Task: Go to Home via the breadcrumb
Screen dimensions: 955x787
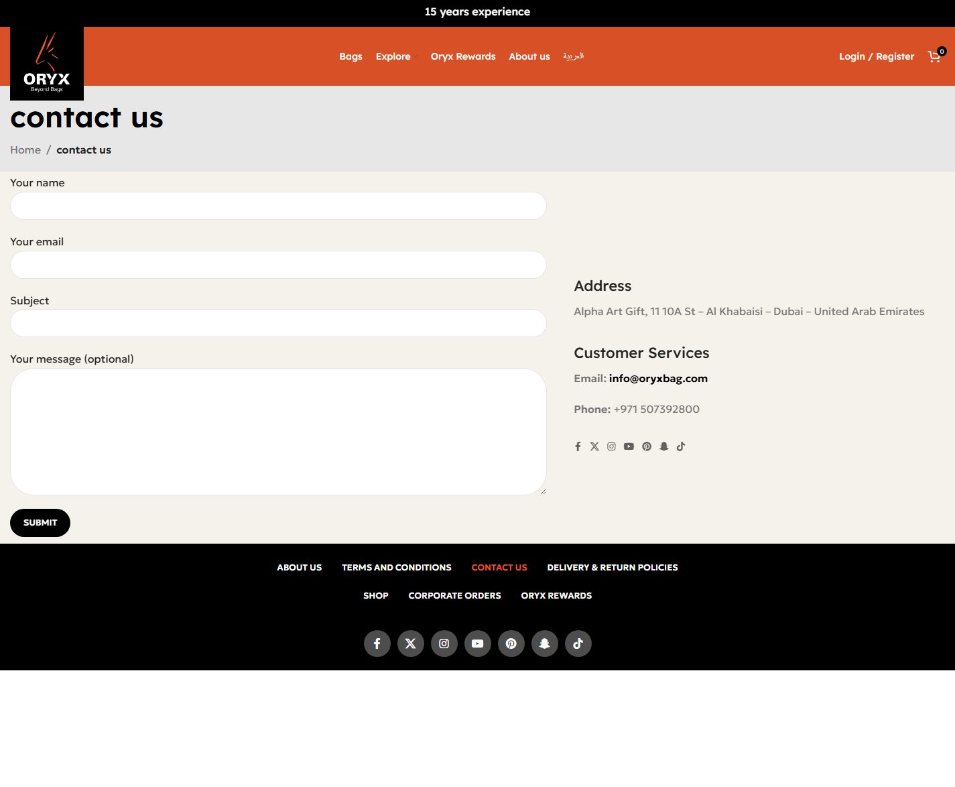Action: tap(25, 150)
